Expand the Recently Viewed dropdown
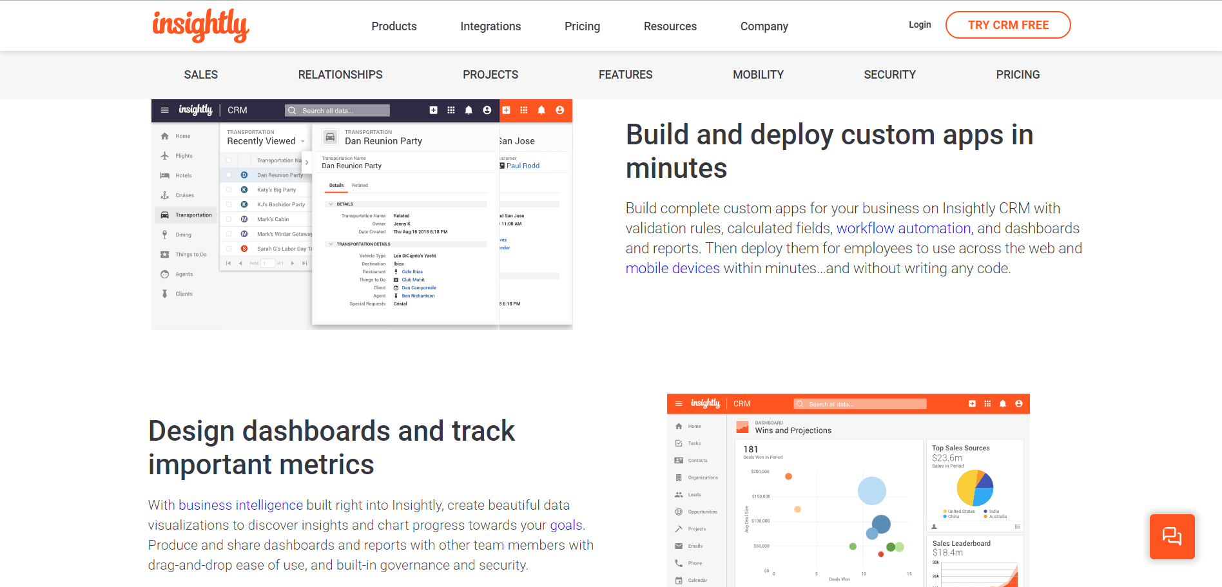Viewport: 1222px width, 587px height. (x=303, y=140)
